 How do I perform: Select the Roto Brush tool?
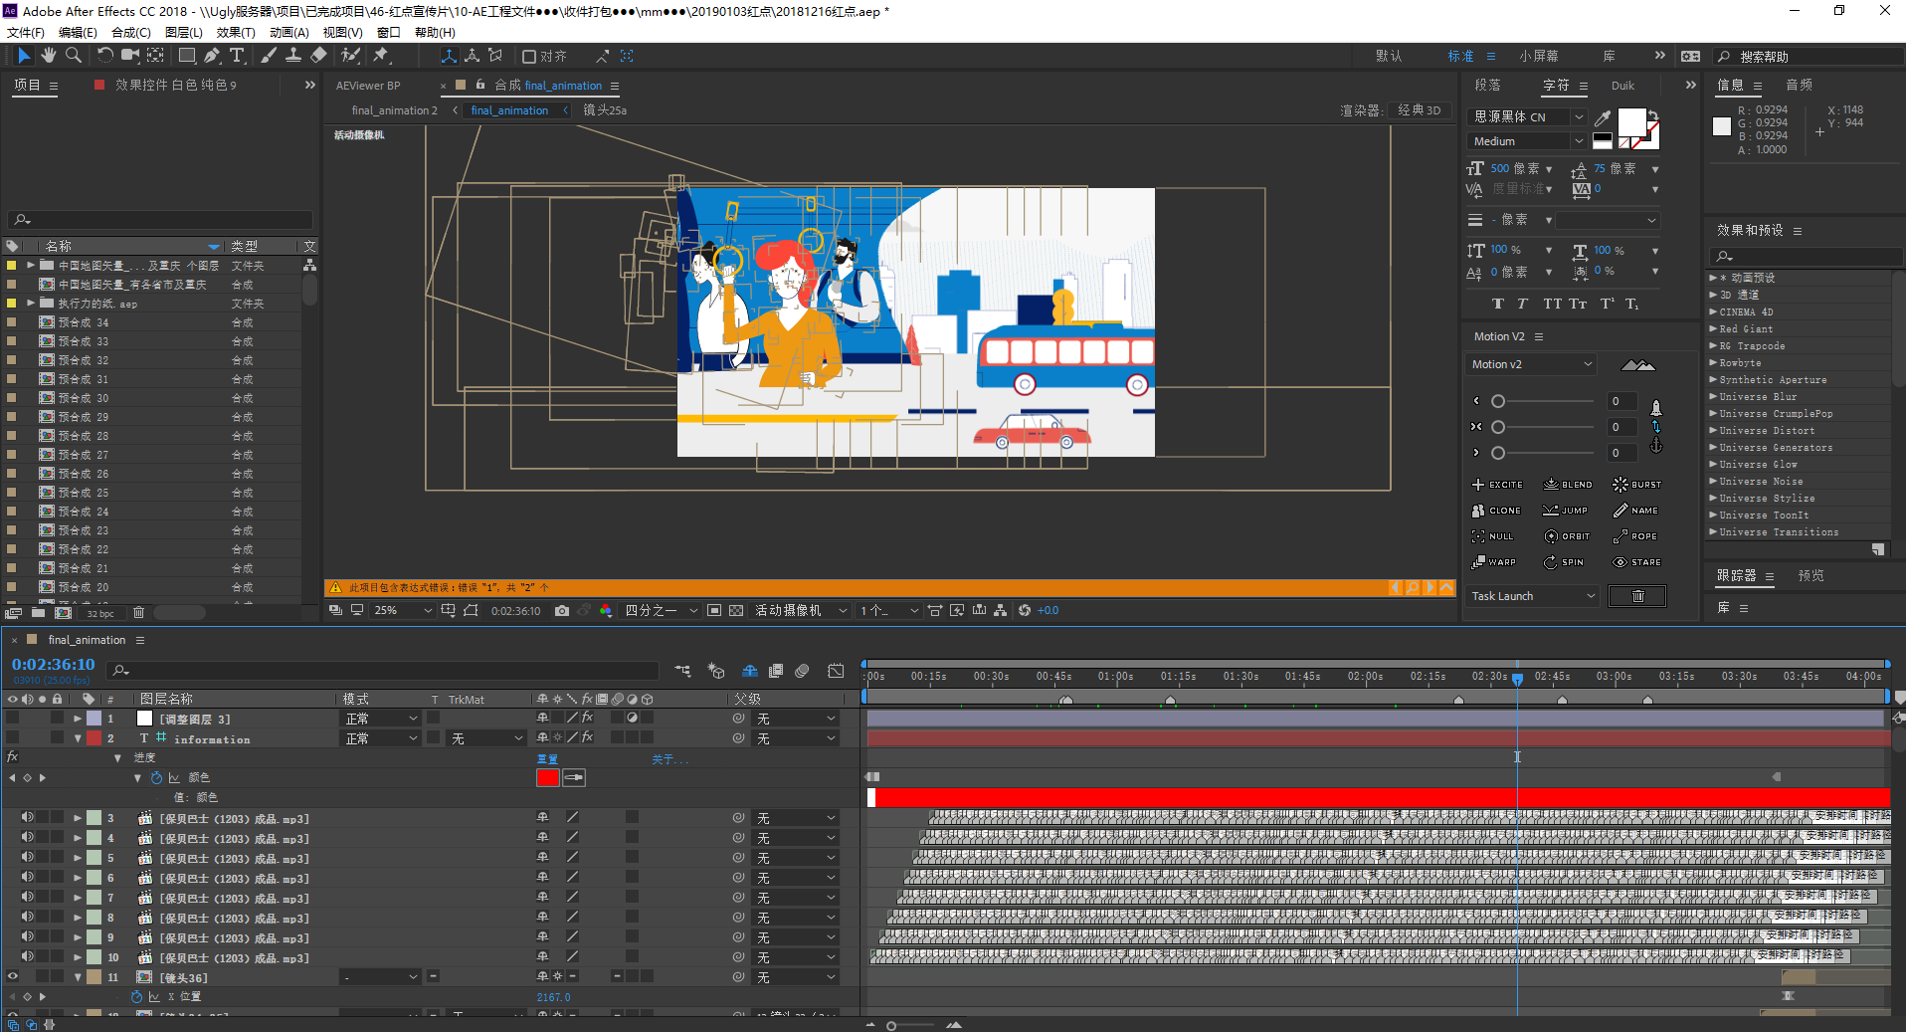click(x=350, y=56)
